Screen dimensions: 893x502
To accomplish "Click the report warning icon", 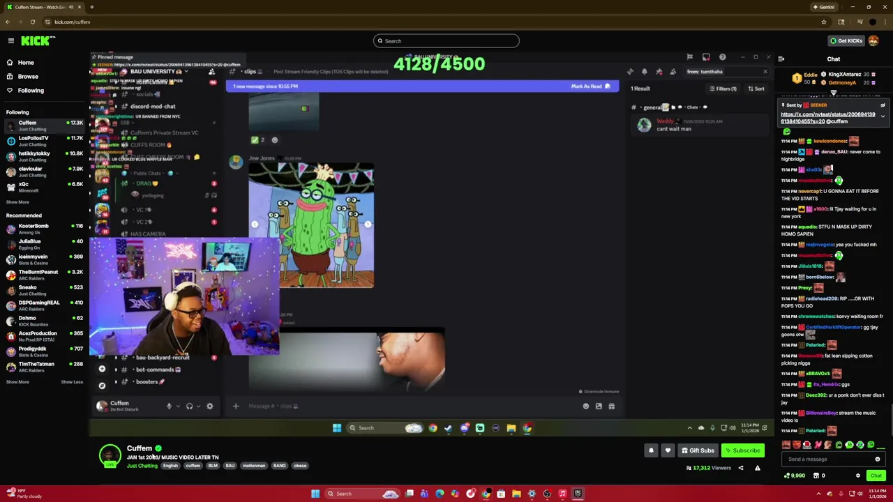I will pyautogui.click(x=757, y=468).
